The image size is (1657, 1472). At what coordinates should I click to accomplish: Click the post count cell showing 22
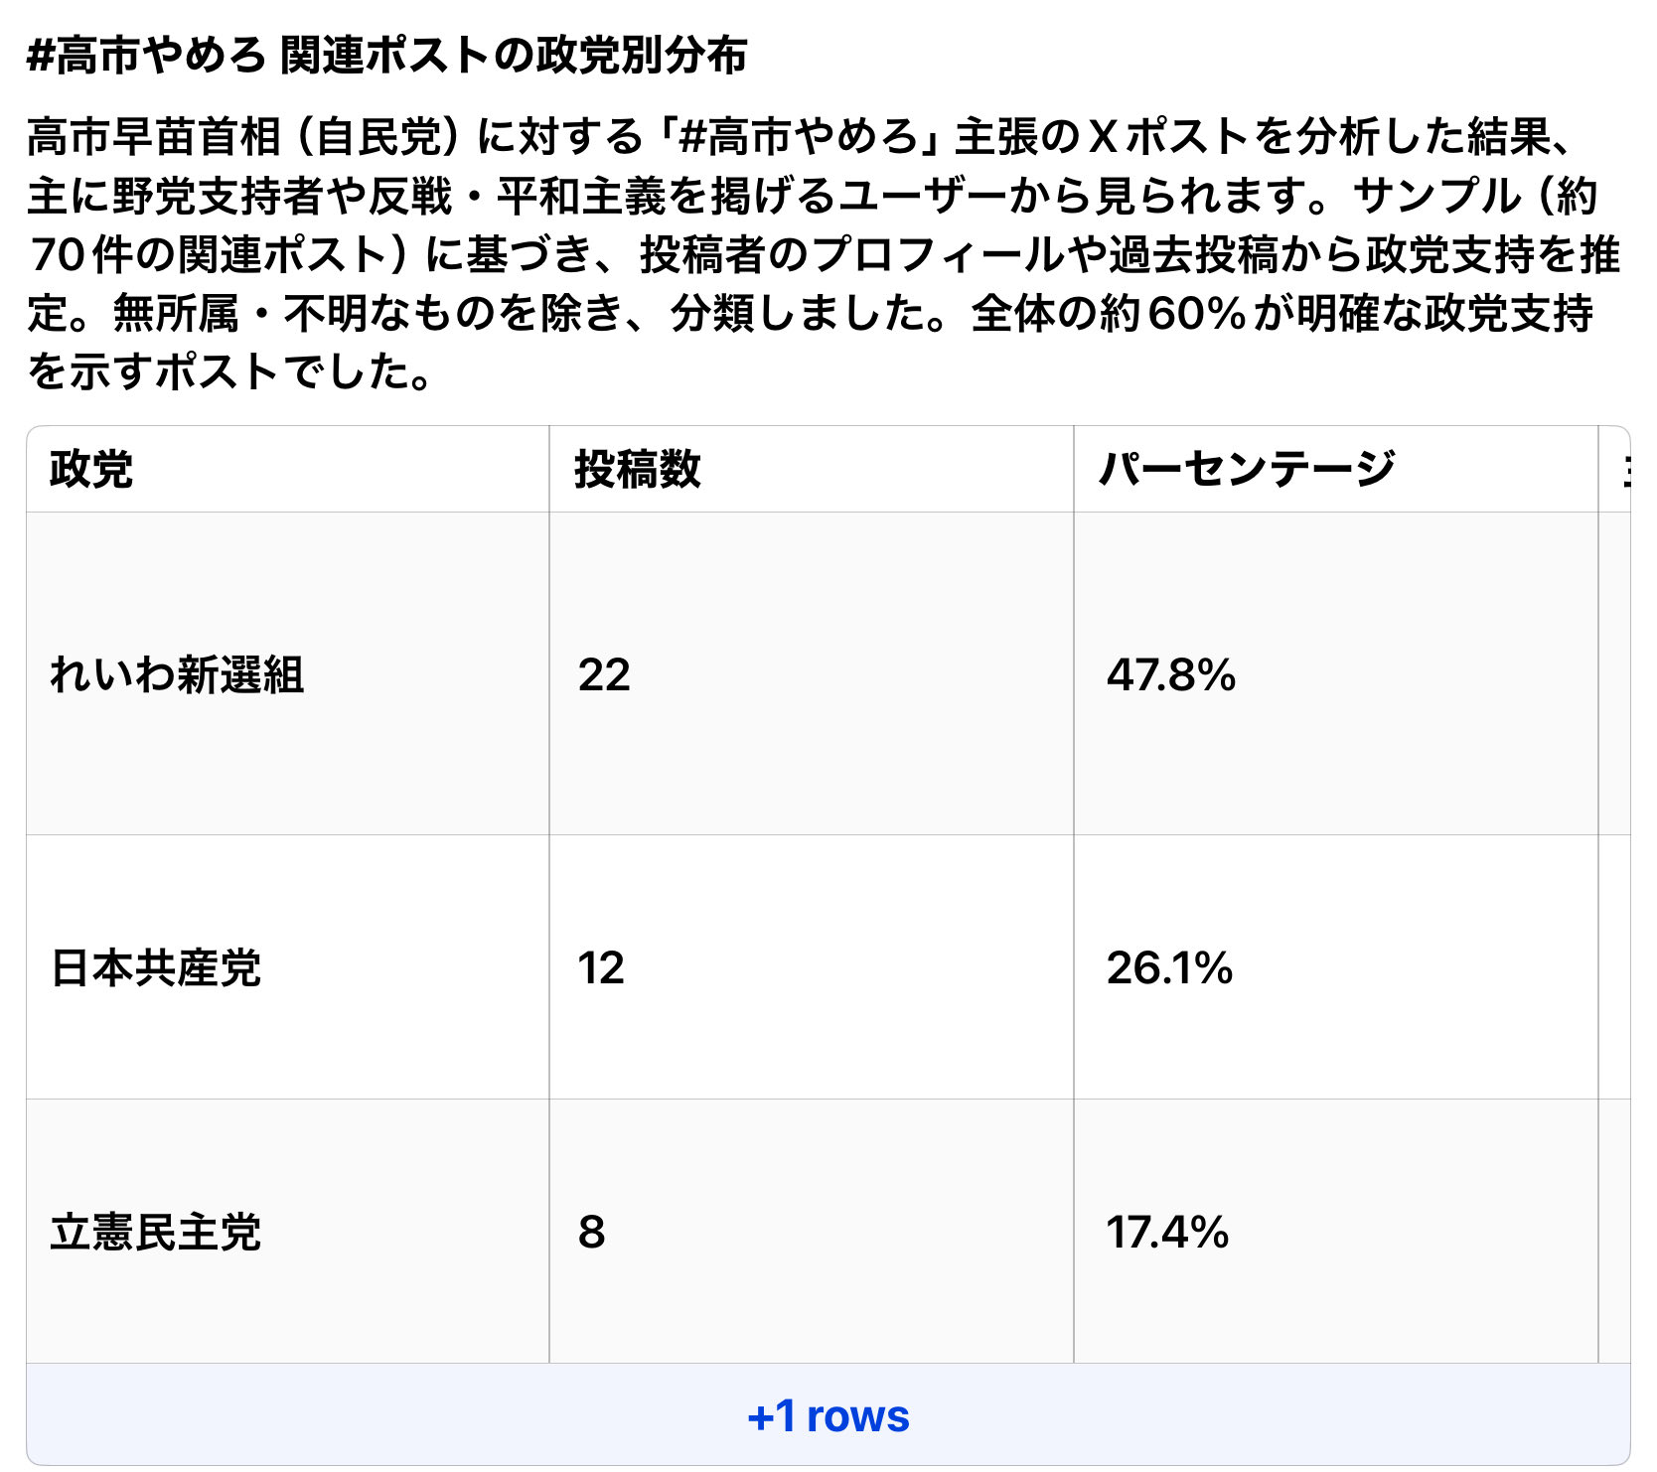click(x=604, y=674)
